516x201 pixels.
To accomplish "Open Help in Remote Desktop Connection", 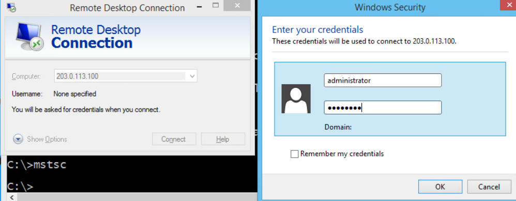I will (223, 139).
